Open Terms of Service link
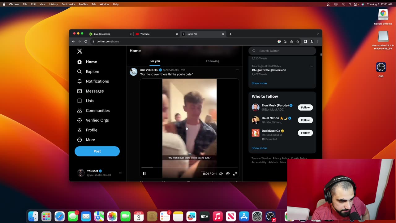This screenshot has width=396, height=223. pos(261,158)
